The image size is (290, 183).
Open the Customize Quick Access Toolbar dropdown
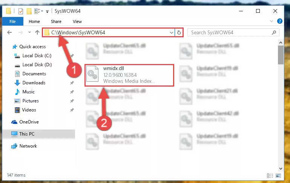click(48, 11)
